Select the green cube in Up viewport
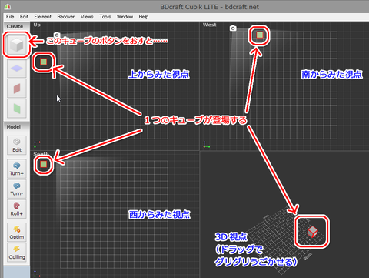 coord(44,62)
